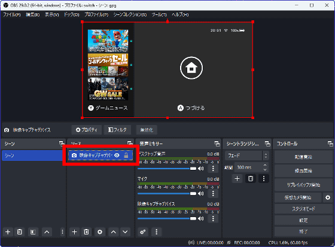Open the ドック(D) menu
This screenshot has width=335, height=247.
[x=72, y=14]
